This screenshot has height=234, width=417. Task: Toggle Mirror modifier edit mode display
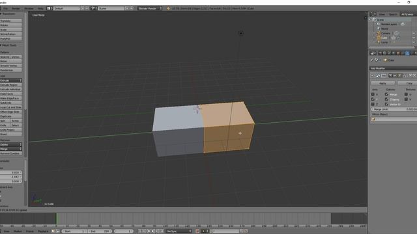[399, 75]
